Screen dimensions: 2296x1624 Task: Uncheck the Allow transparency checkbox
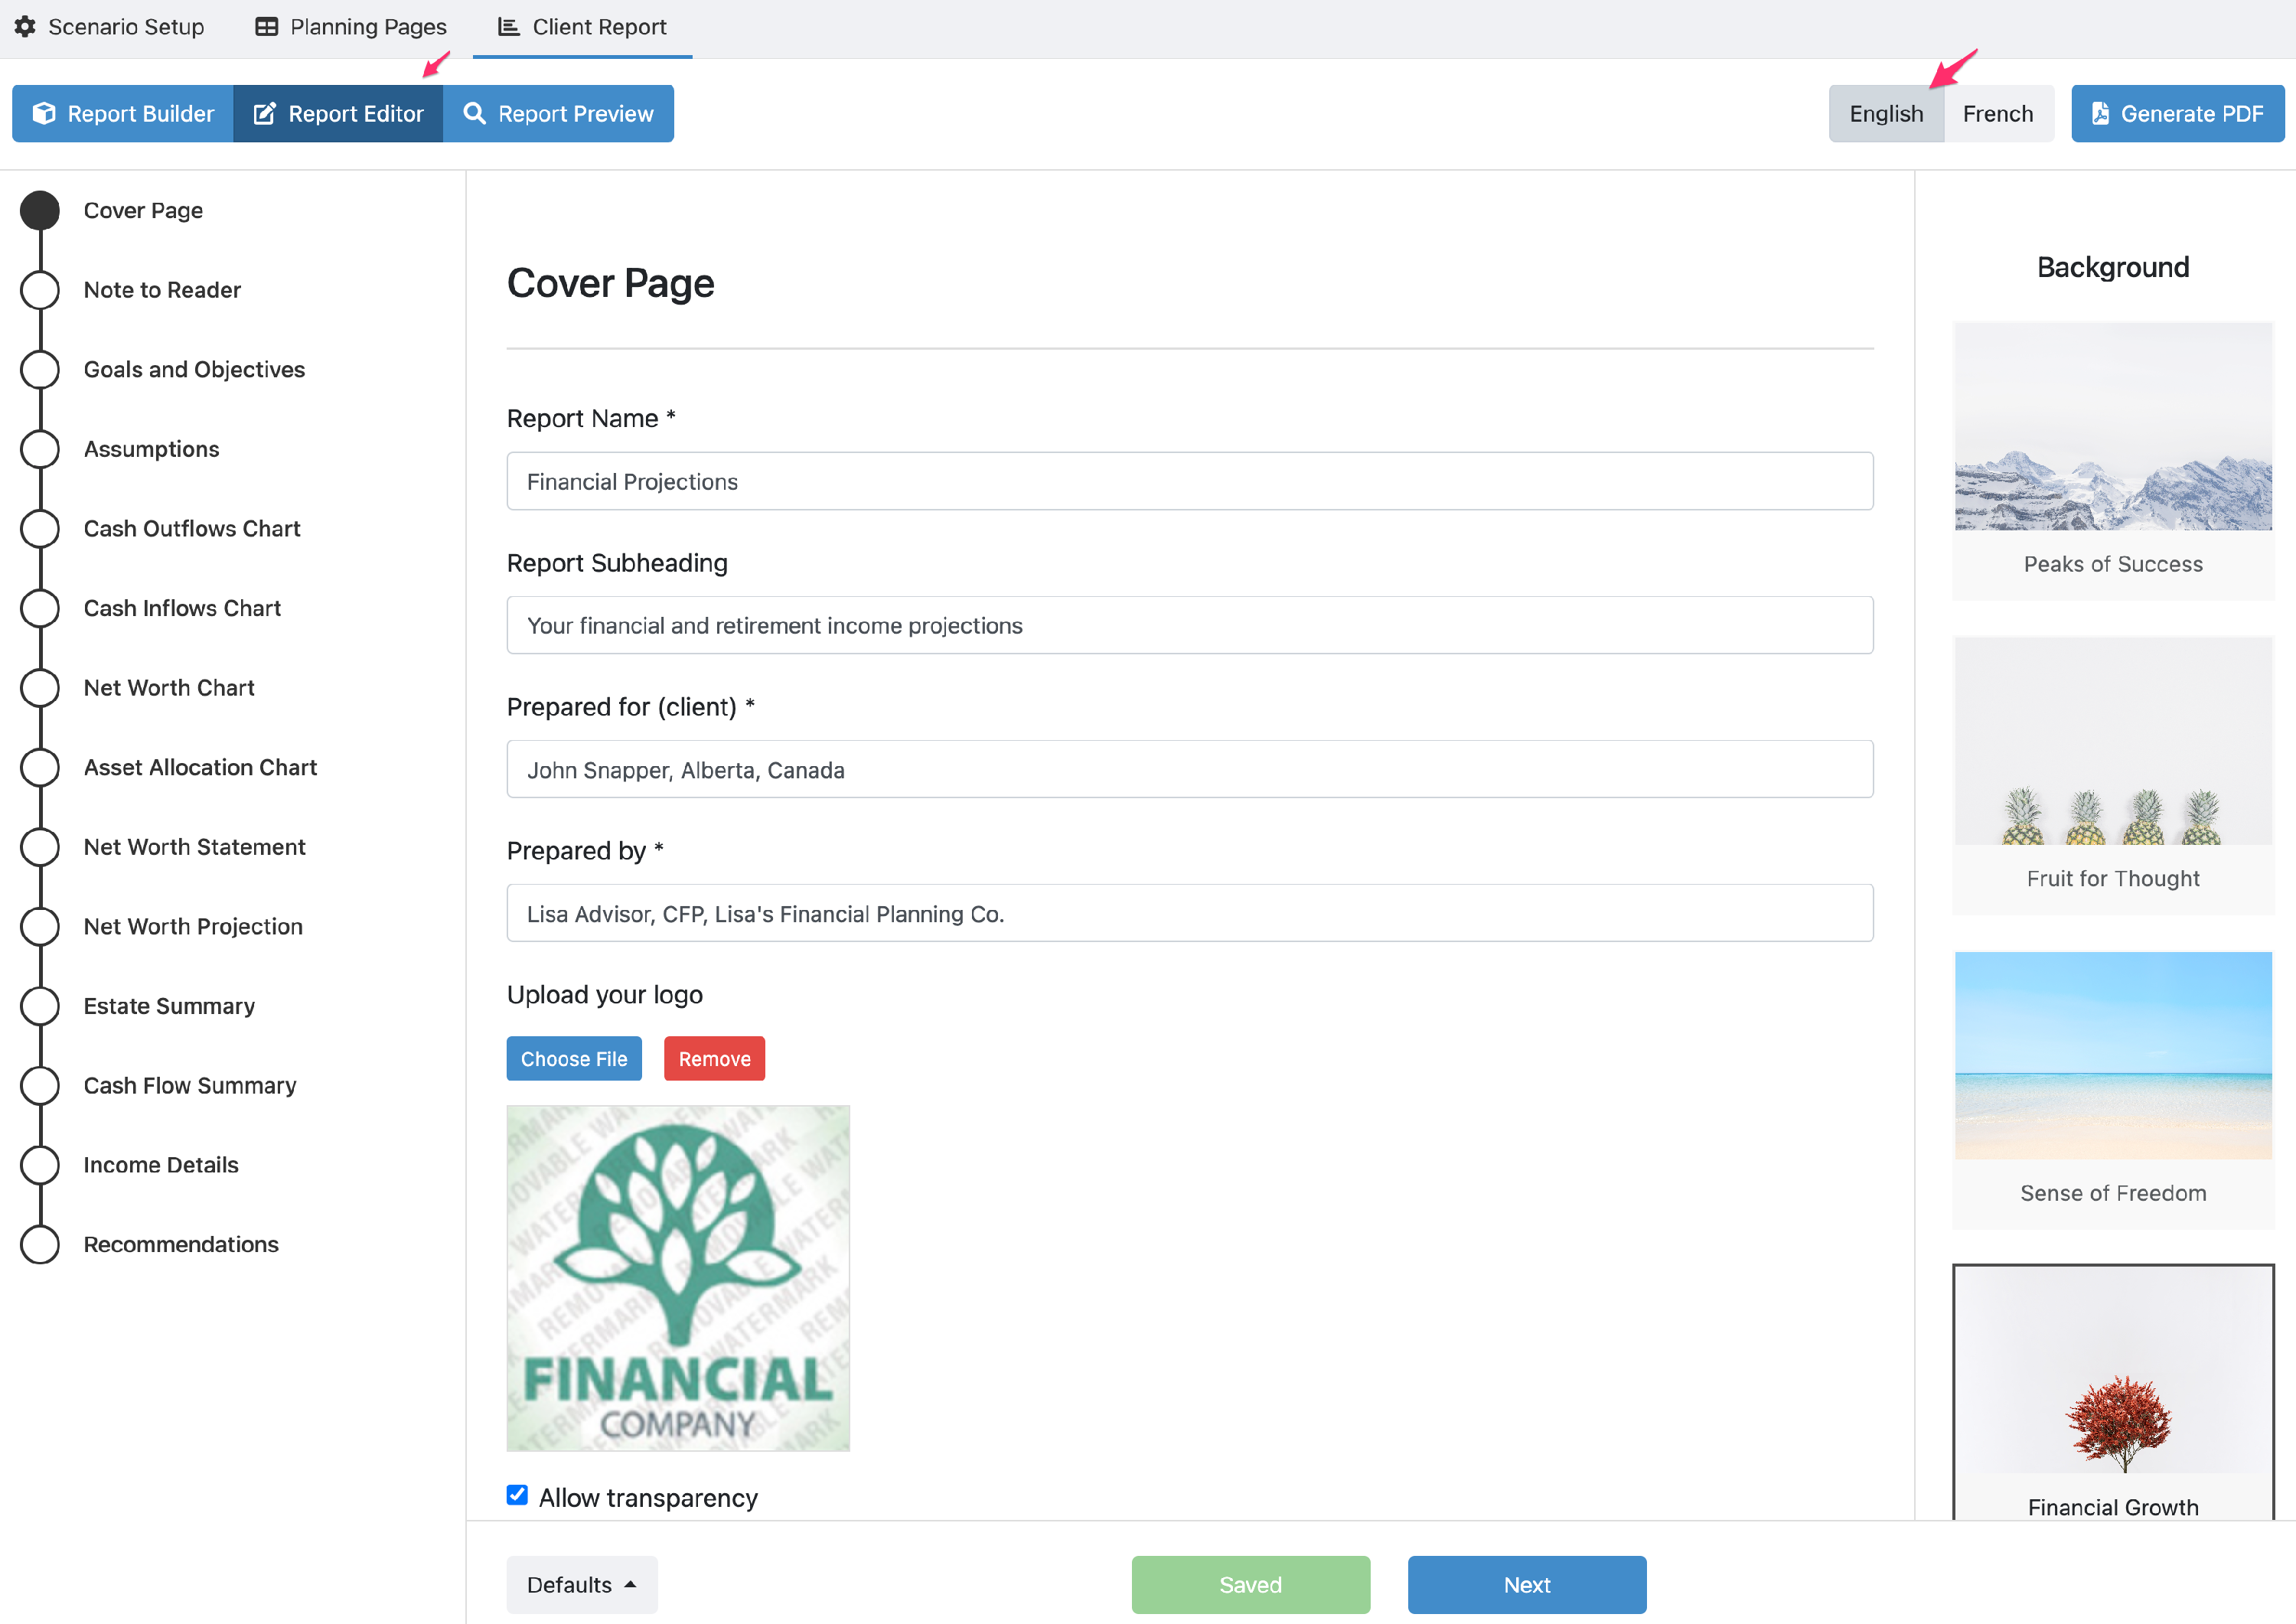517,1495
